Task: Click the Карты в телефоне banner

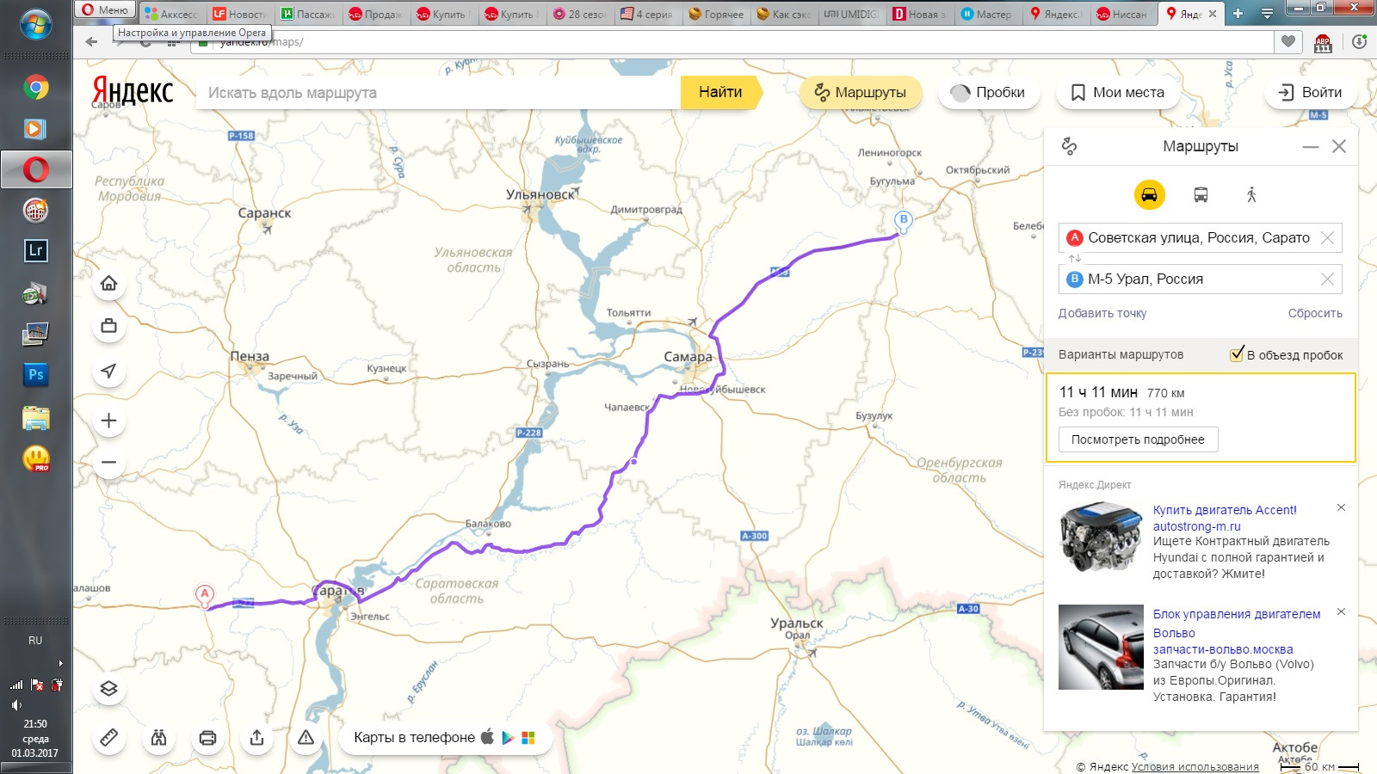Action: tap(445, 738)
